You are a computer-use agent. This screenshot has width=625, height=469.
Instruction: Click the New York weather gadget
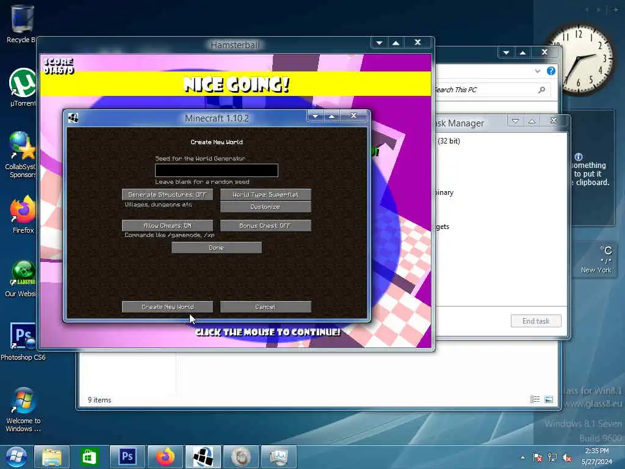596,260
